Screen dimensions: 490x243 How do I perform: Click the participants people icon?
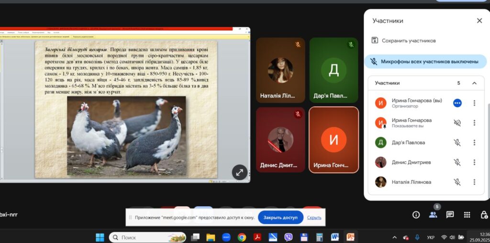pos(433,215)
